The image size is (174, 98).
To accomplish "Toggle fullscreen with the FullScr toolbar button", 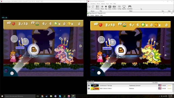I will pyautogui.click(x=110, y=7).
